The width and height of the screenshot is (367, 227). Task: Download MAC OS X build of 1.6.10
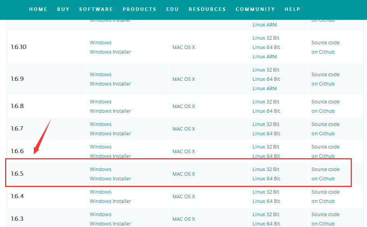pos(184,47)
